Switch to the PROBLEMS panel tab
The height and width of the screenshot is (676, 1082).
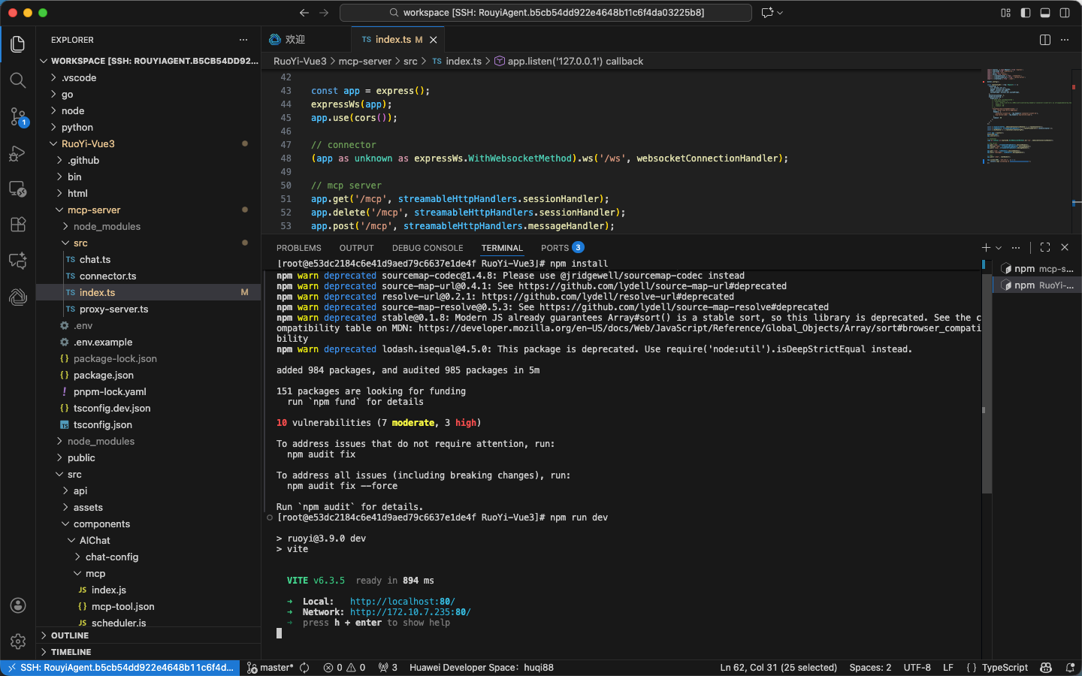pyautogui.click(x=298, y=248)
